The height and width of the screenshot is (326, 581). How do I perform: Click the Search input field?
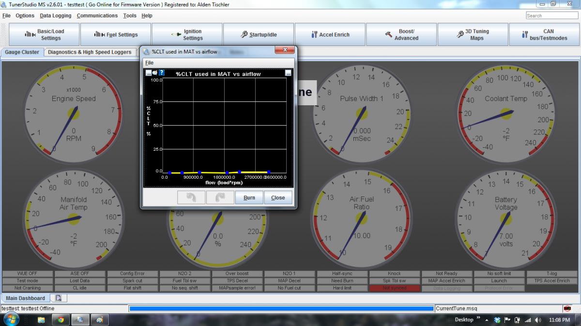551,15
